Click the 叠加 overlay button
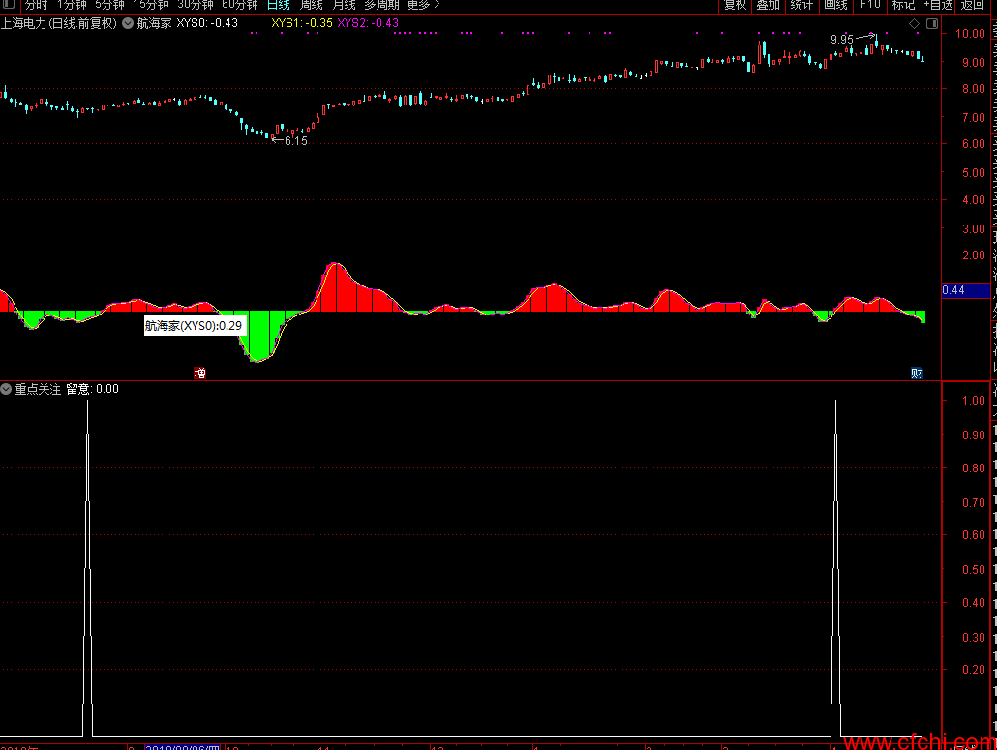Image resolution: width=997 pixels, height=750 pixels. [769, 5]
